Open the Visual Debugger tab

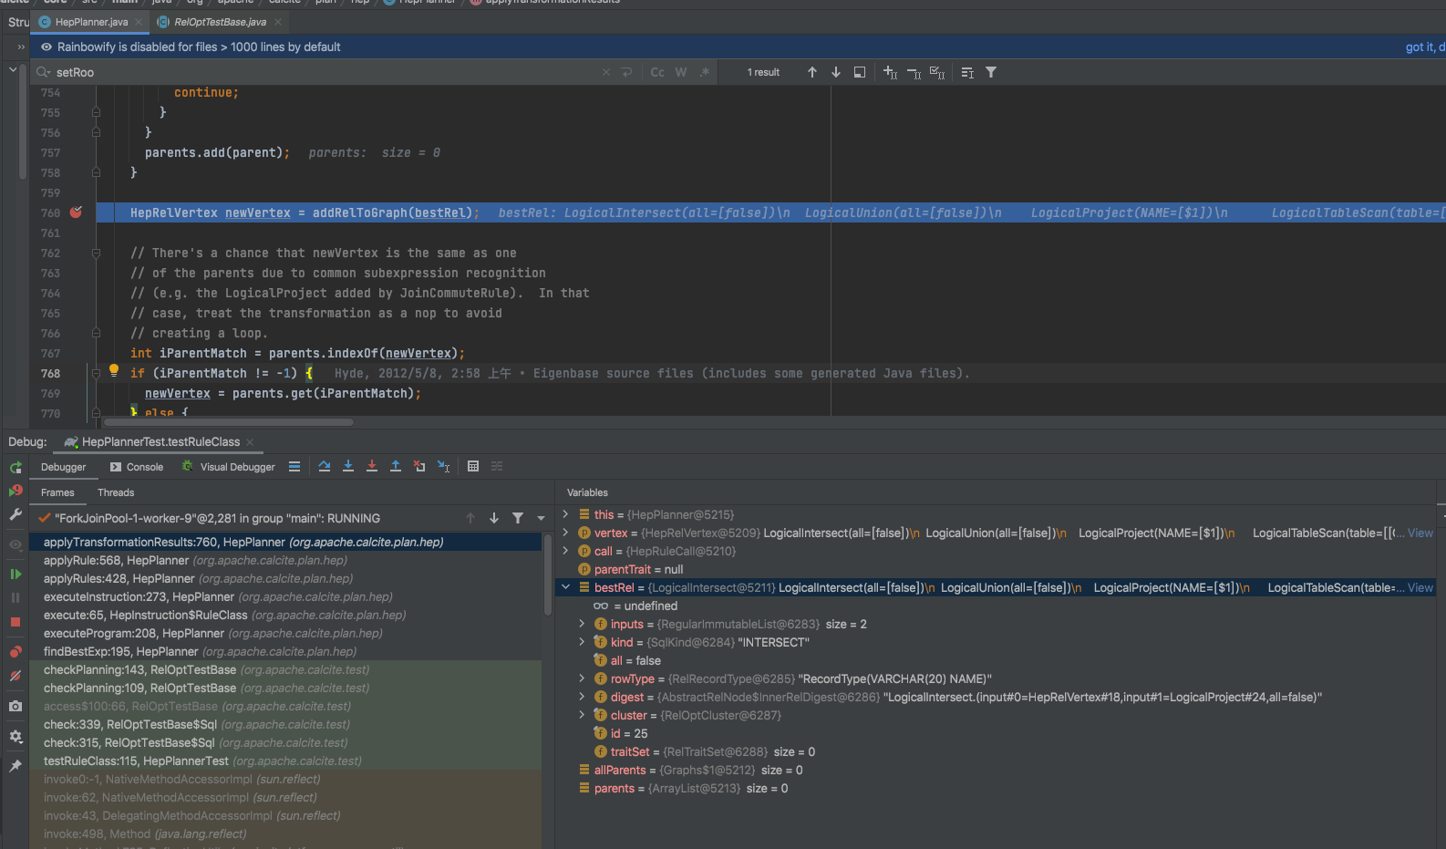228,467
